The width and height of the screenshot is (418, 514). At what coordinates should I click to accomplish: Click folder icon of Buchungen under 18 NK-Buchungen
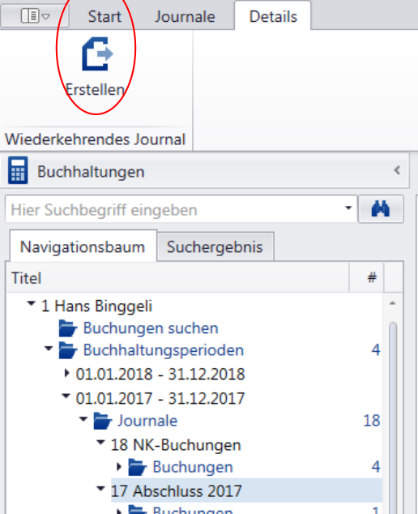click(x=138, y=467)
